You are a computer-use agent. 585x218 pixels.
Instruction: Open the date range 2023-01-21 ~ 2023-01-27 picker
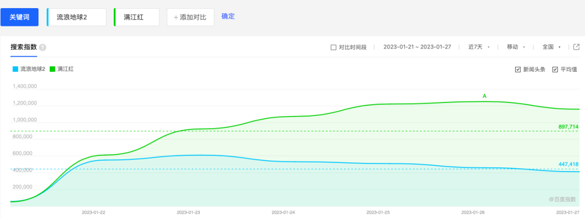[418, 47]
